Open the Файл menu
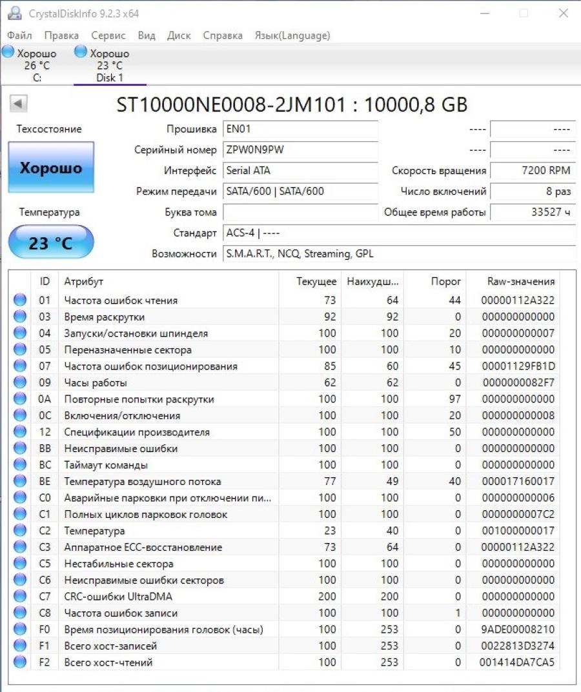Screen dimensions: 581x692 19,35
